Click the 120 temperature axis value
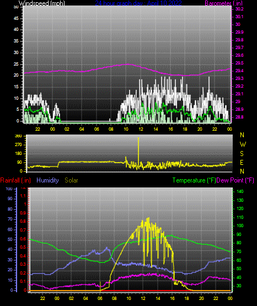This screenshot has height=306, width=257. coord(240,209)
